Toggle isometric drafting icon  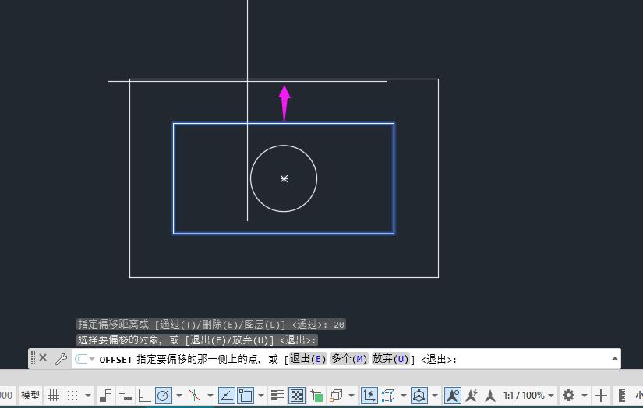click(x=194, y=396)
